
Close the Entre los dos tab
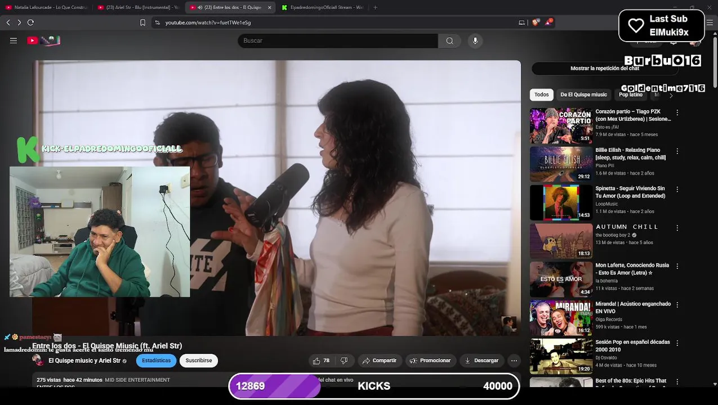click(x=269, y=7)
